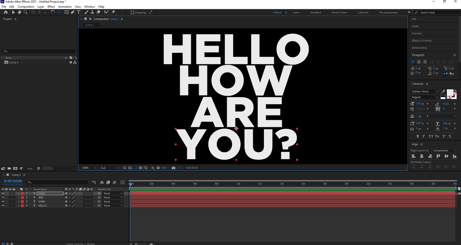Select the Clone Stamp tool
461x245 pixels.
[x=92, y=12]
